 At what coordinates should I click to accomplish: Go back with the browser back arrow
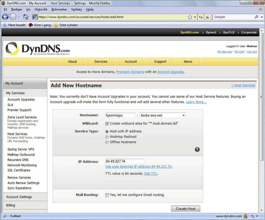pos(5,17)
